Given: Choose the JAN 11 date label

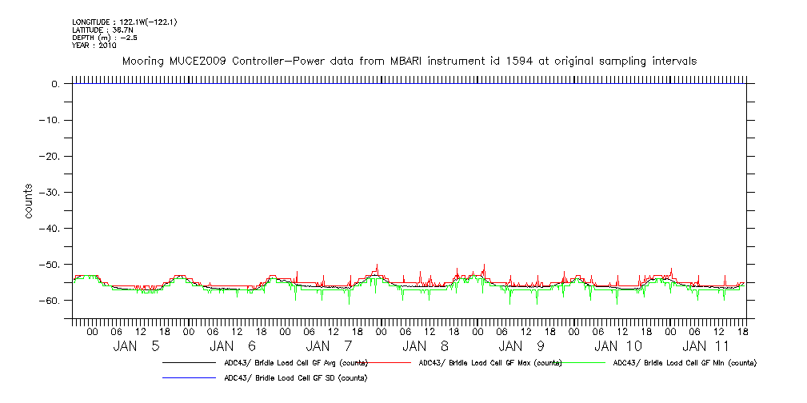Looking at the screenshot, I should click(705, 346).
